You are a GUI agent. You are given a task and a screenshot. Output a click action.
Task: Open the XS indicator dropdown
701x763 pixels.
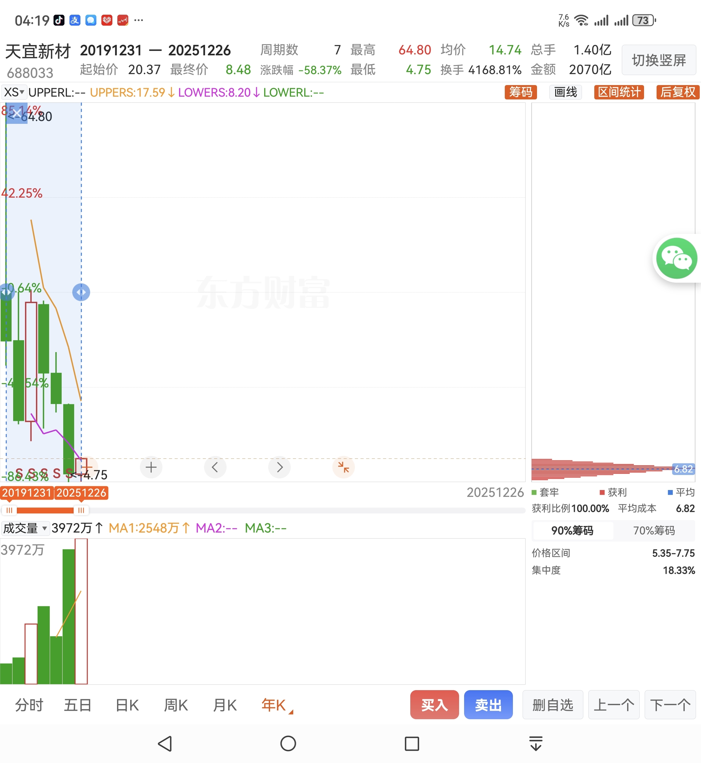[x=14, y=92]
